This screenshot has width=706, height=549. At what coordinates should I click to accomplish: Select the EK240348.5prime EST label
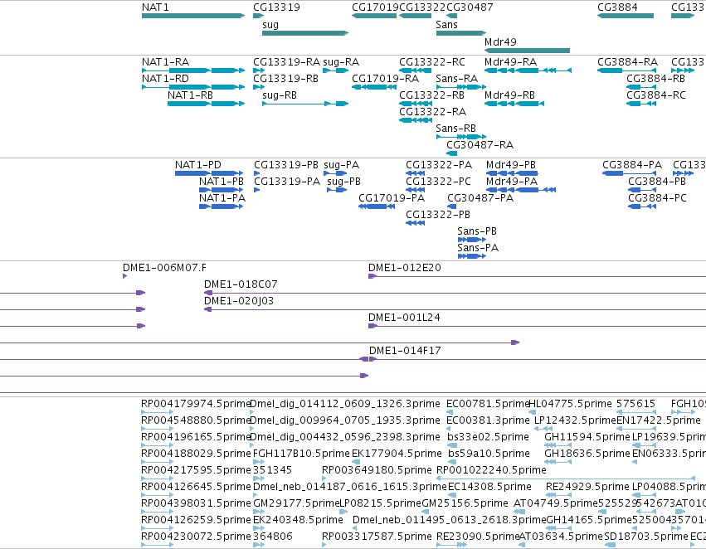click(x=298, y=520)
